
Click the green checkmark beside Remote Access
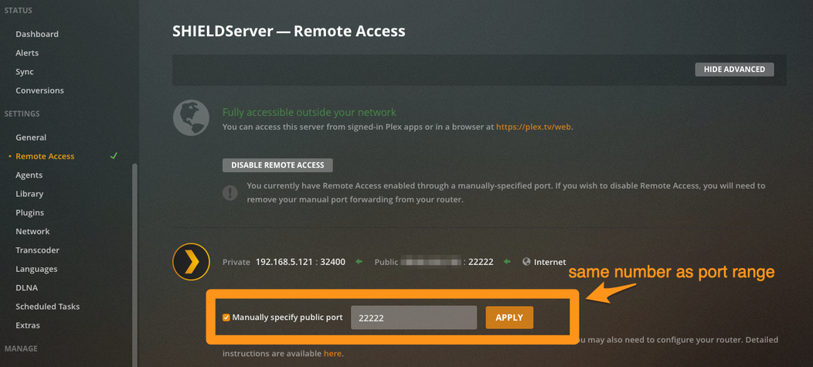[114, 155]
